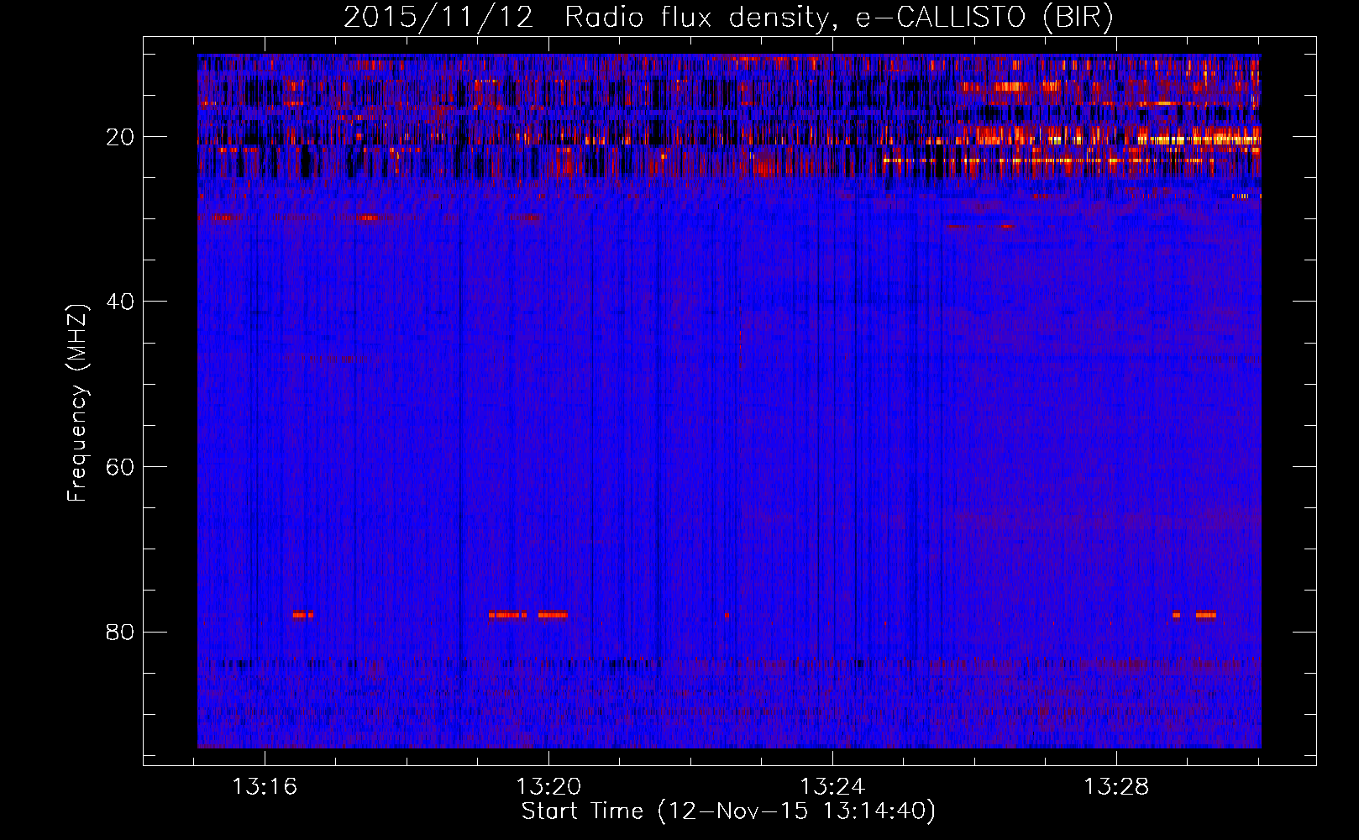Click the 13:20 time tick label

tap(548, 787)
